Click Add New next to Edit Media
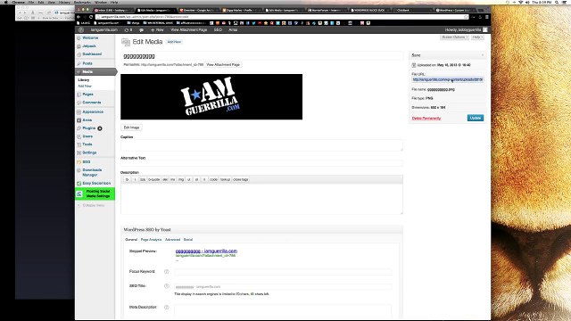571x321 pixels. click(174, 42)
